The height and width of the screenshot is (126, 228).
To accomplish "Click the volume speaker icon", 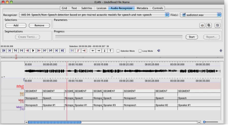I will click(159, 51).
